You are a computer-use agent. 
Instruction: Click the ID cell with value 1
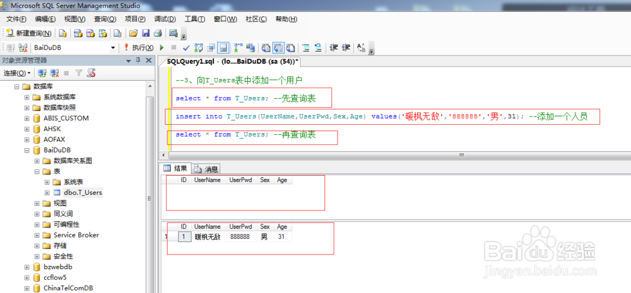184,237
